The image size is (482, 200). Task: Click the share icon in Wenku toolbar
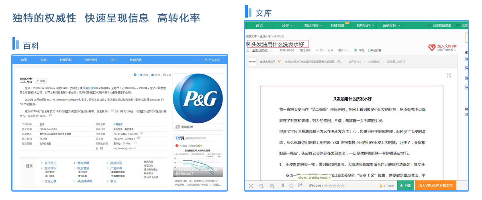[x=300, y=186]
